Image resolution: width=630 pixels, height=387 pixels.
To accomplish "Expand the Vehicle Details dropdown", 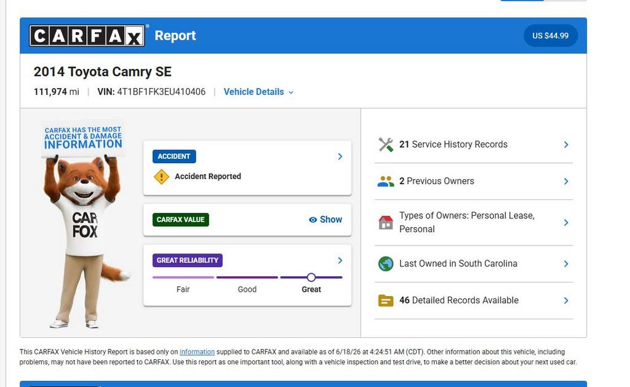I will pos(258,92).
